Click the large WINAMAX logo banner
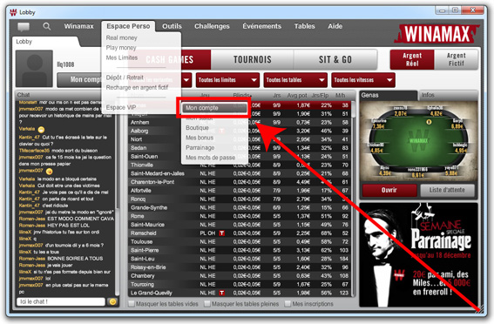 pyautogui.click(x=437, y=33)
